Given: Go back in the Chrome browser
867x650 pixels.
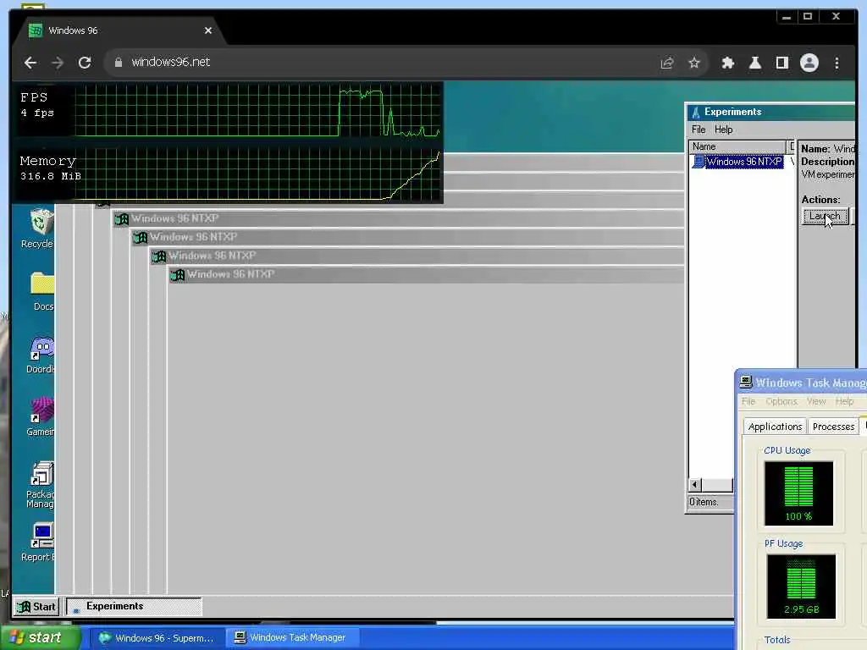Looking at the screenshot, I should 30,63.
